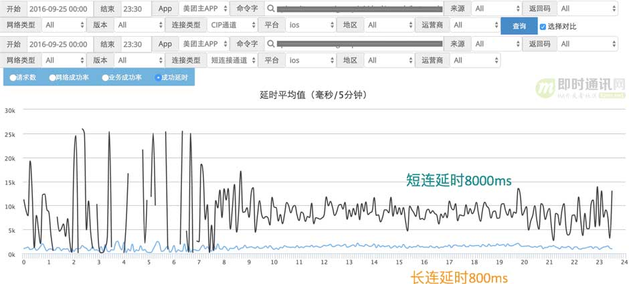The height and width of the screenshot is (284, 629).
Task: Uncheck the 选择对比 checkbox
Action: tap(543, 27)
